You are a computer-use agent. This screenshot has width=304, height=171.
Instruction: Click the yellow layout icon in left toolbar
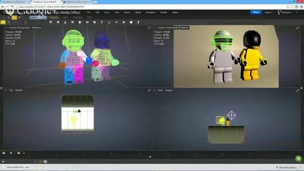[3, 22]
